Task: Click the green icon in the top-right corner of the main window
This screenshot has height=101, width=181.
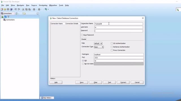Action: coord(178,10)
